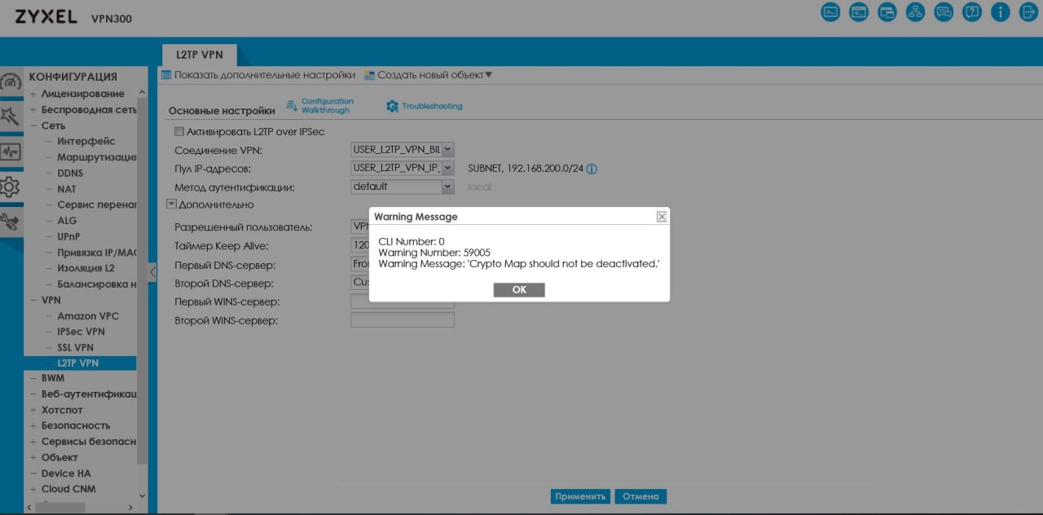This screenshot has width=1043, height=515.
Task: Click the 'Применить' apply button
Action: tap(580, 496)
